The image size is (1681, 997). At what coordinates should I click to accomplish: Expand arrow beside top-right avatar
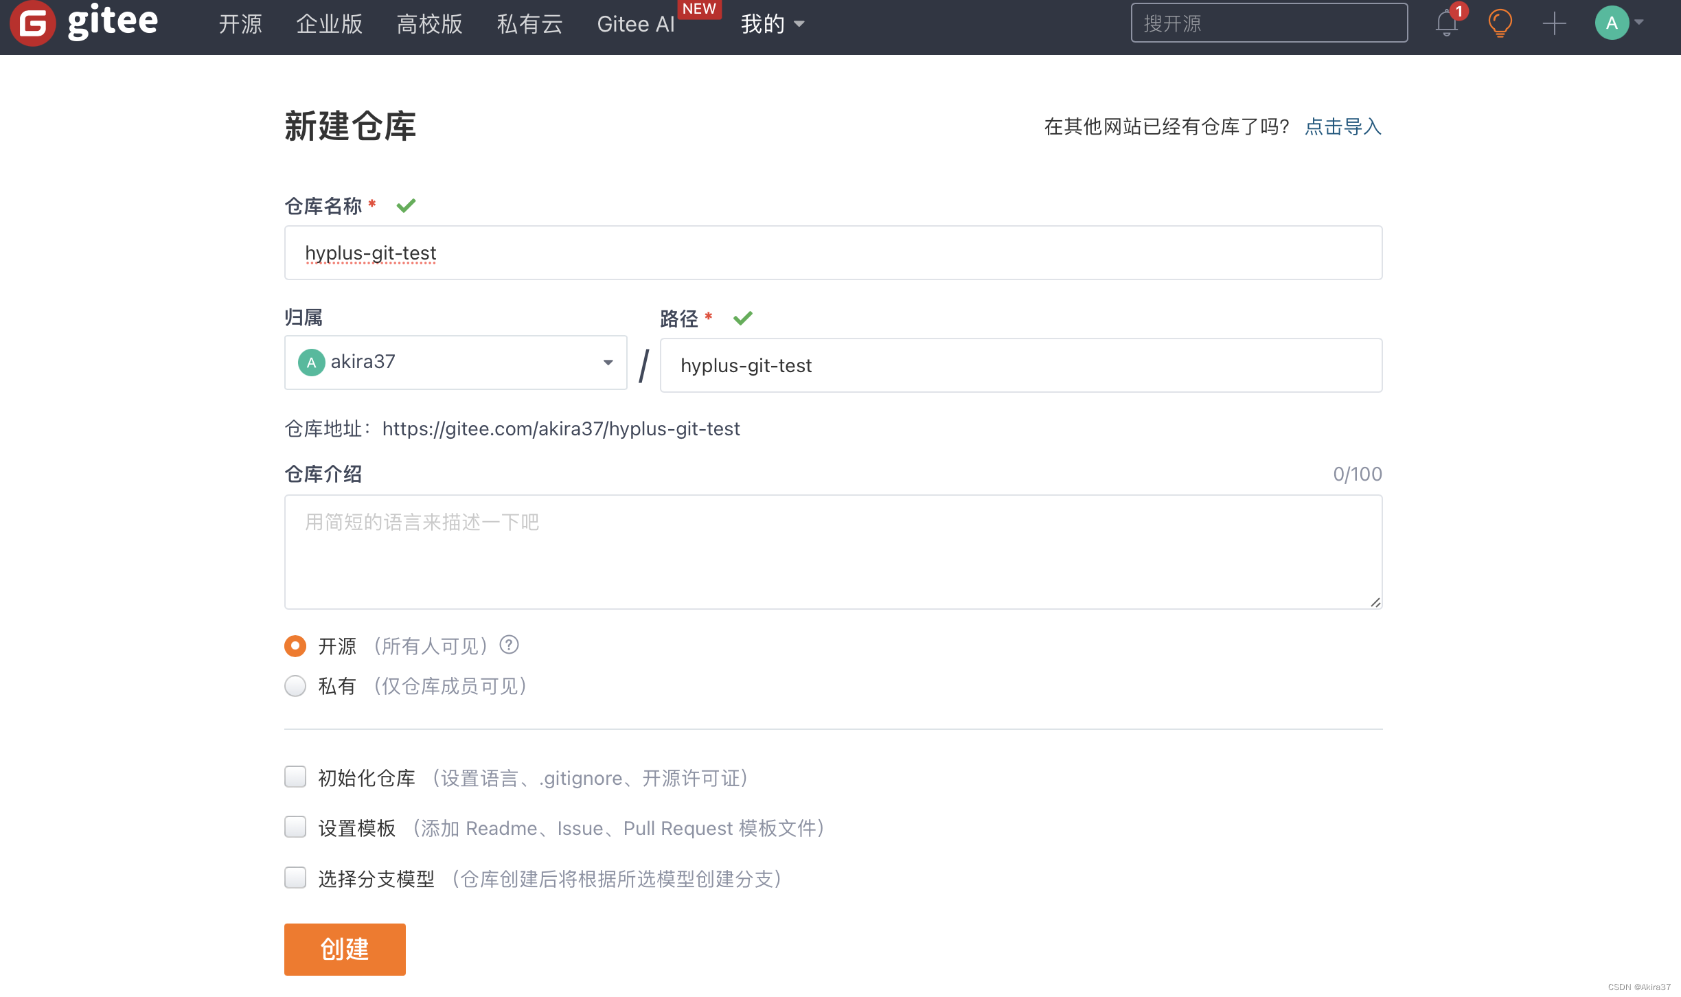[1640, 22]
